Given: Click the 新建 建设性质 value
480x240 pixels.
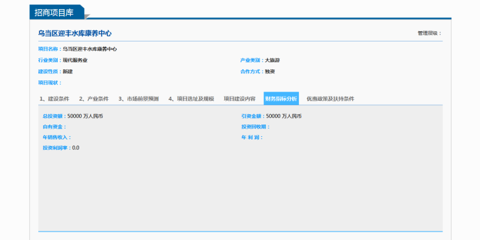Looking at the screenshot, I should [68, 71].
